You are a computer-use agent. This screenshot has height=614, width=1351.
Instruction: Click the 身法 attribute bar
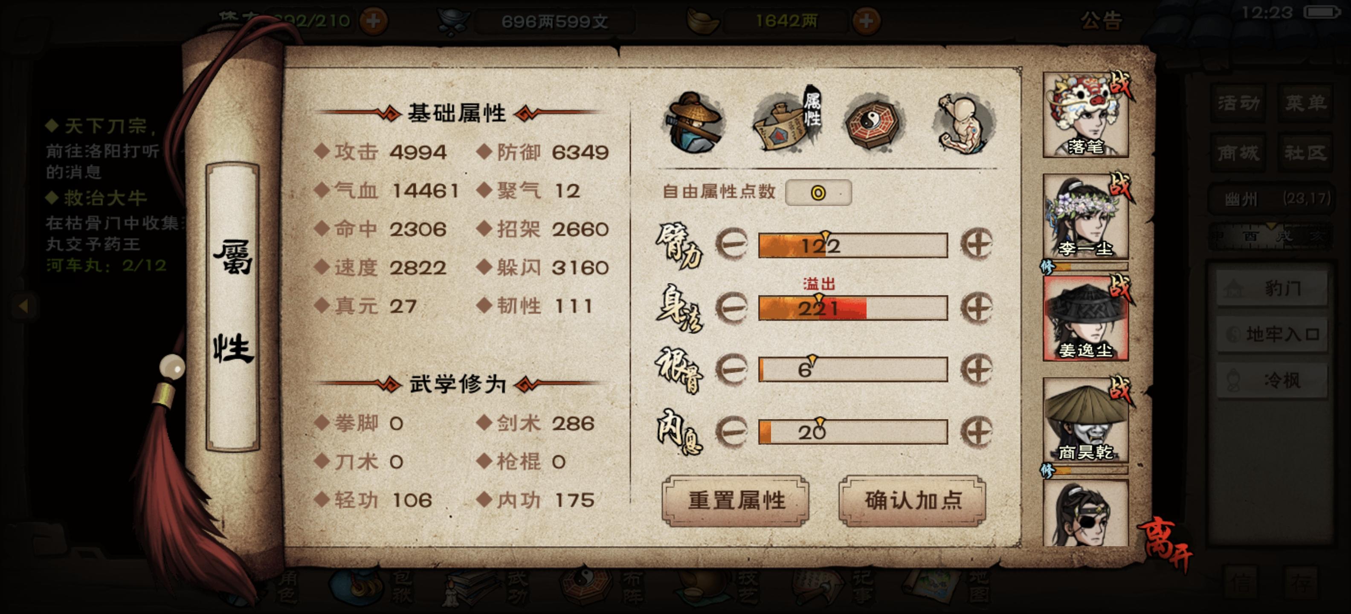coord(853,308)
